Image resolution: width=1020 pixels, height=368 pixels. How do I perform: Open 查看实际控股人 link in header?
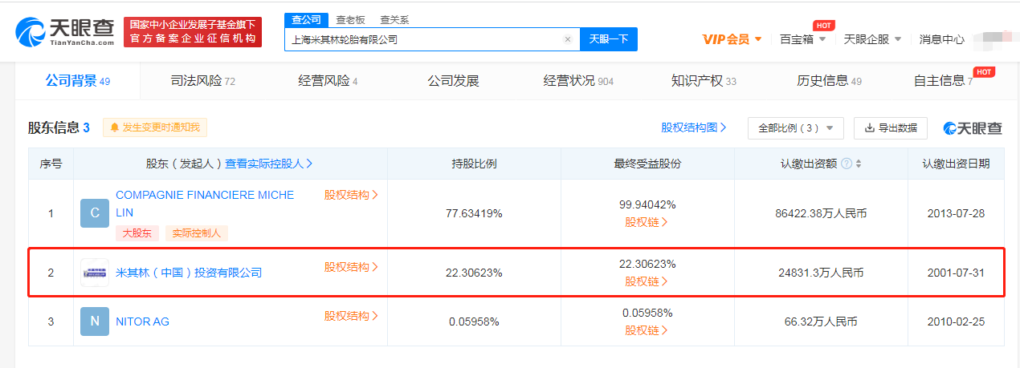point(269,164)
